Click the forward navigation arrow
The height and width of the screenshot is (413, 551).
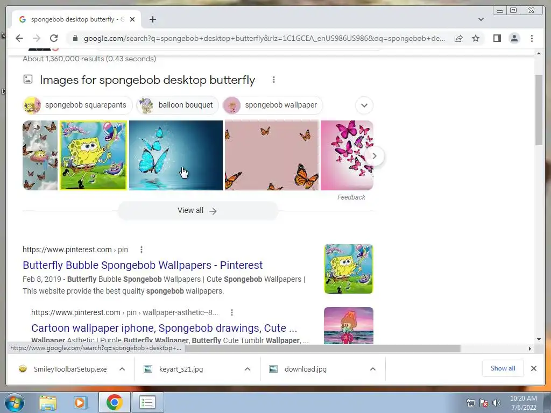click(x=37, y=38)
